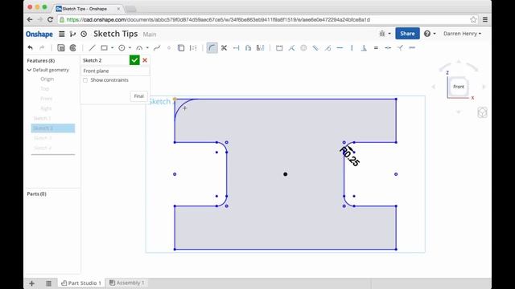Open the Arc tool dropdown arrow
515x289 pixels.
[147, 48]
